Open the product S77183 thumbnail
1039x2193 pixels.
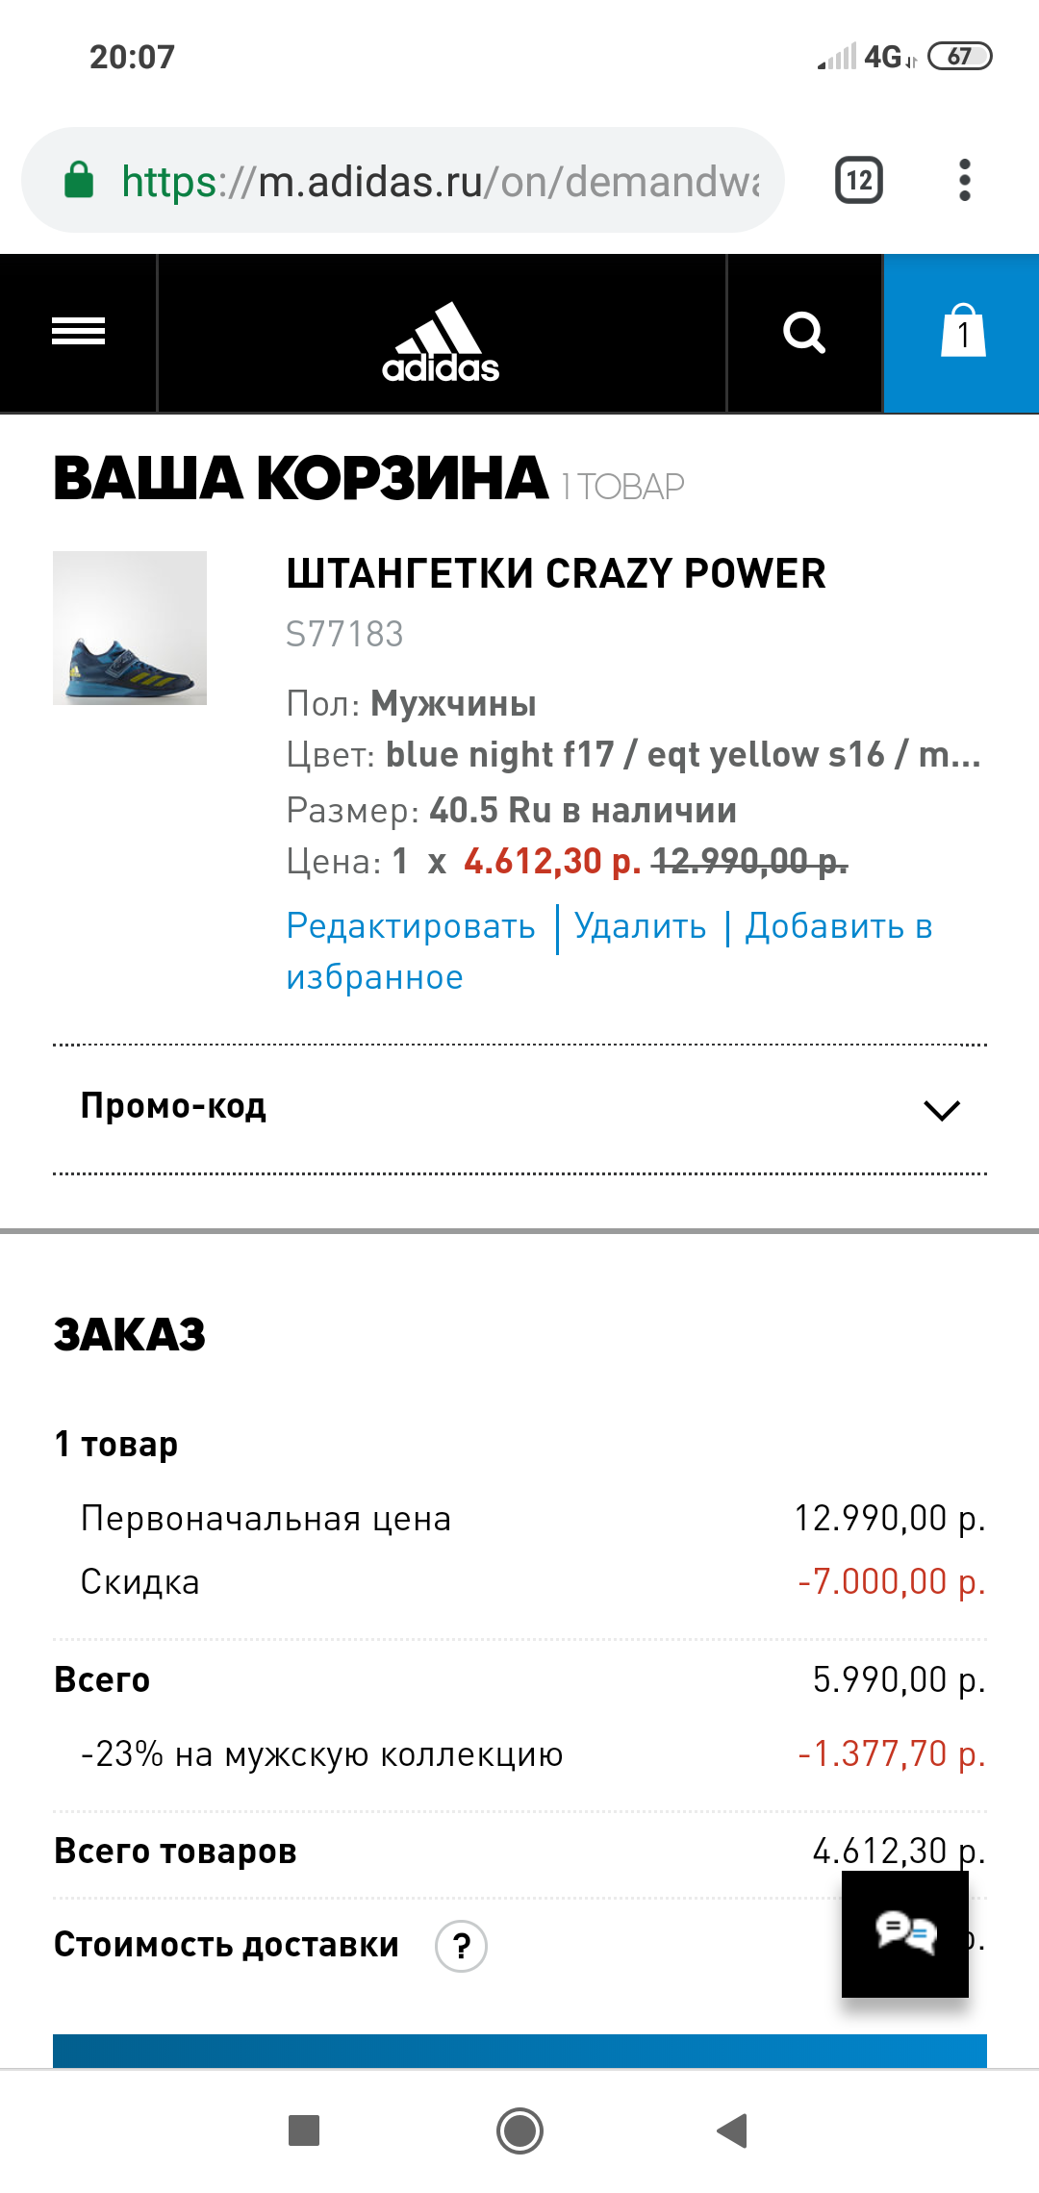(130, 630)
